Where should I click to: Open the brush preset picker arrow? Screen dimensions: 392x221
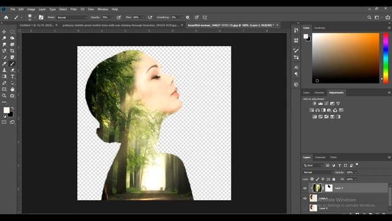(x=34, y=18)
